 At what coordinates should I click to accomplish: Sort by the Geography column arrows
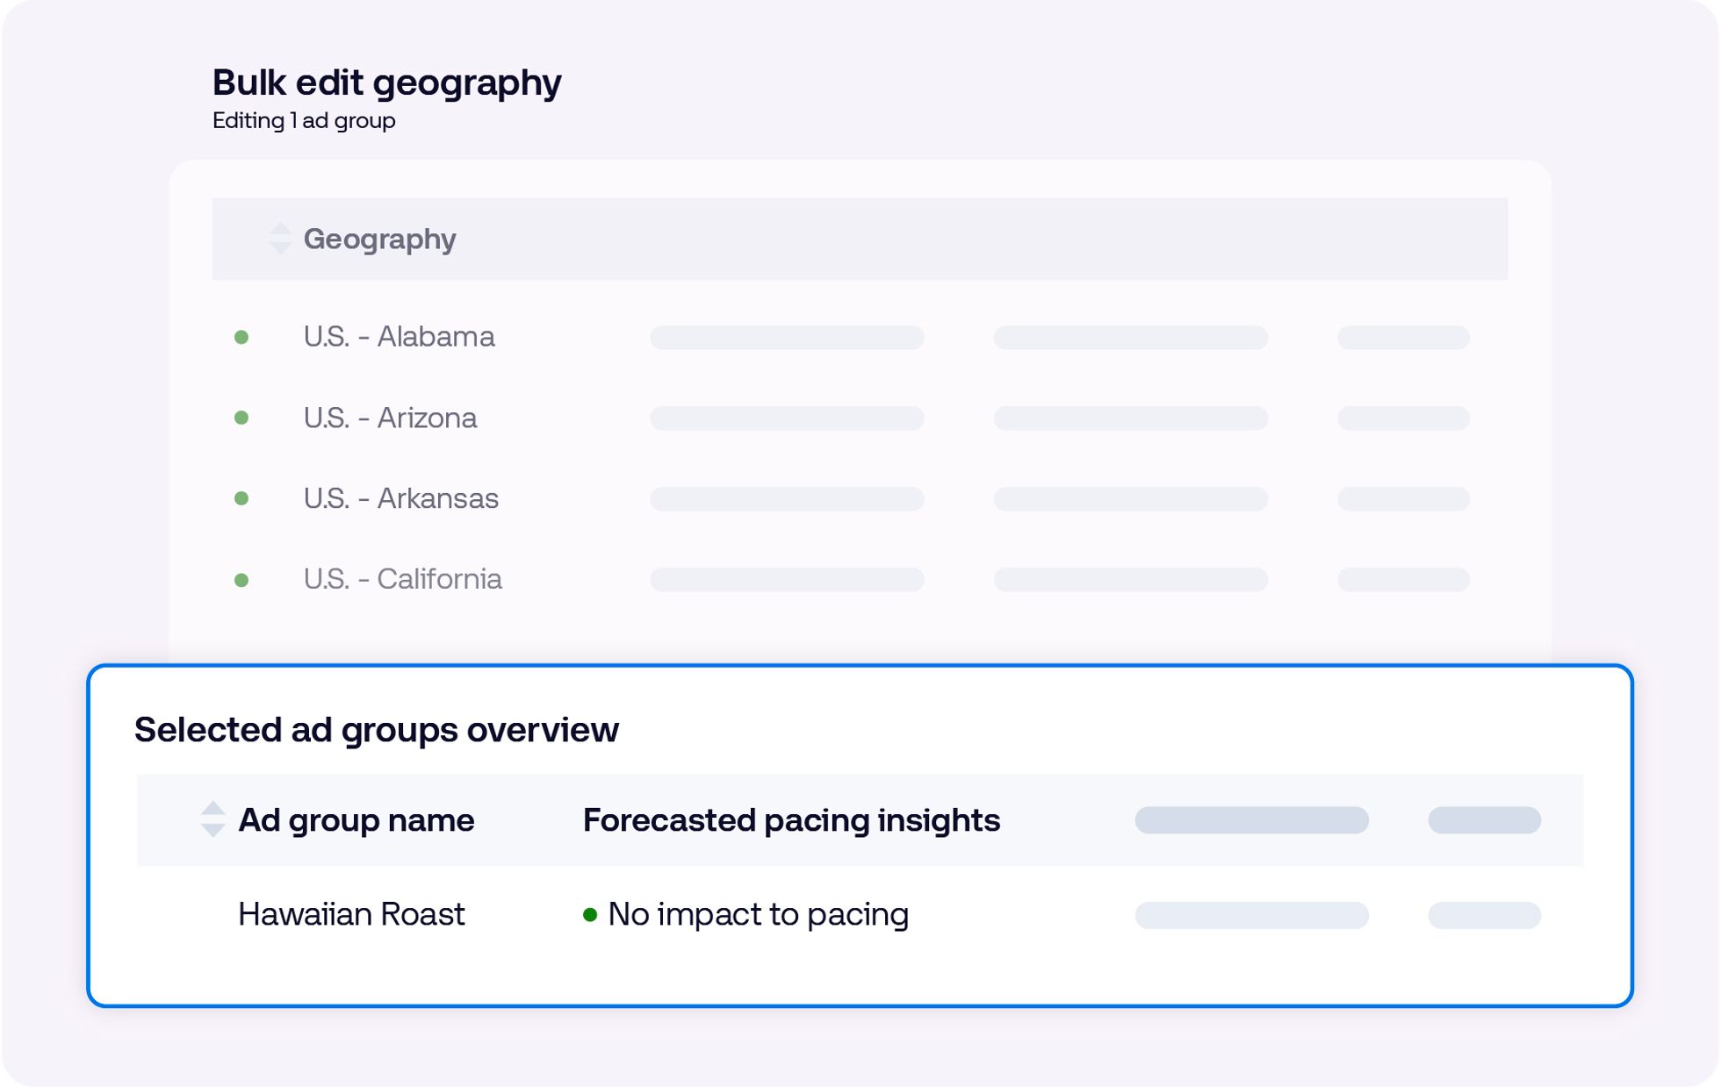(x=280, y=239)
